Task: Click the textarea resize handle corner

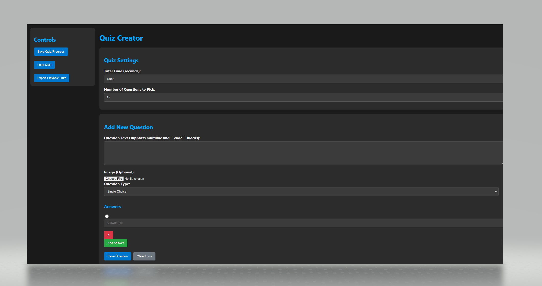Action: click(x=502, y=164)
